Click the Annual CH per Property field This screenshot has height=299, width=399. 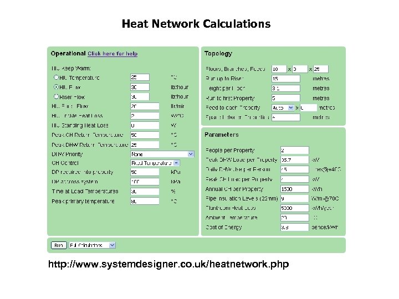click(295, 189)
